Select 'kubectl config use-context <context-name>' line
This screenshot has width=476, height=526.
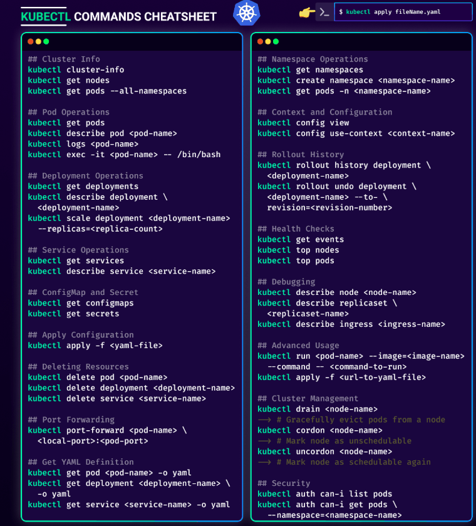click(356, 133)
